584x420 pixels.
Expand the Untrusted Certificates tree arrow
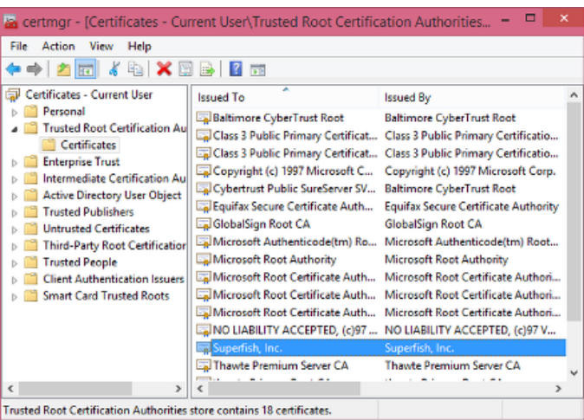click(14, 229)
